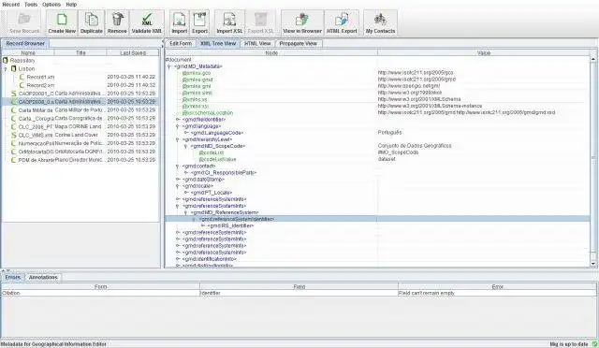
Task: Click the XML tree scrollbar up arrow
Action: coord(593,59)
